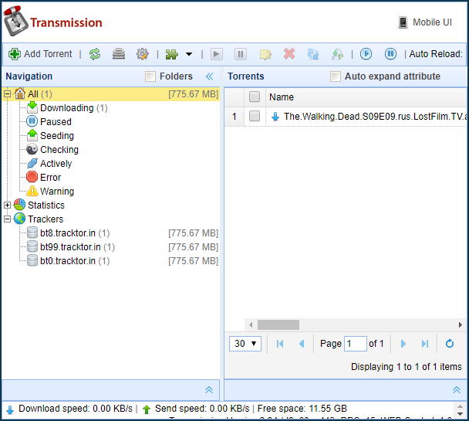Click the Name column header
This screenshot has height=421, width=469.
(282, 97)
